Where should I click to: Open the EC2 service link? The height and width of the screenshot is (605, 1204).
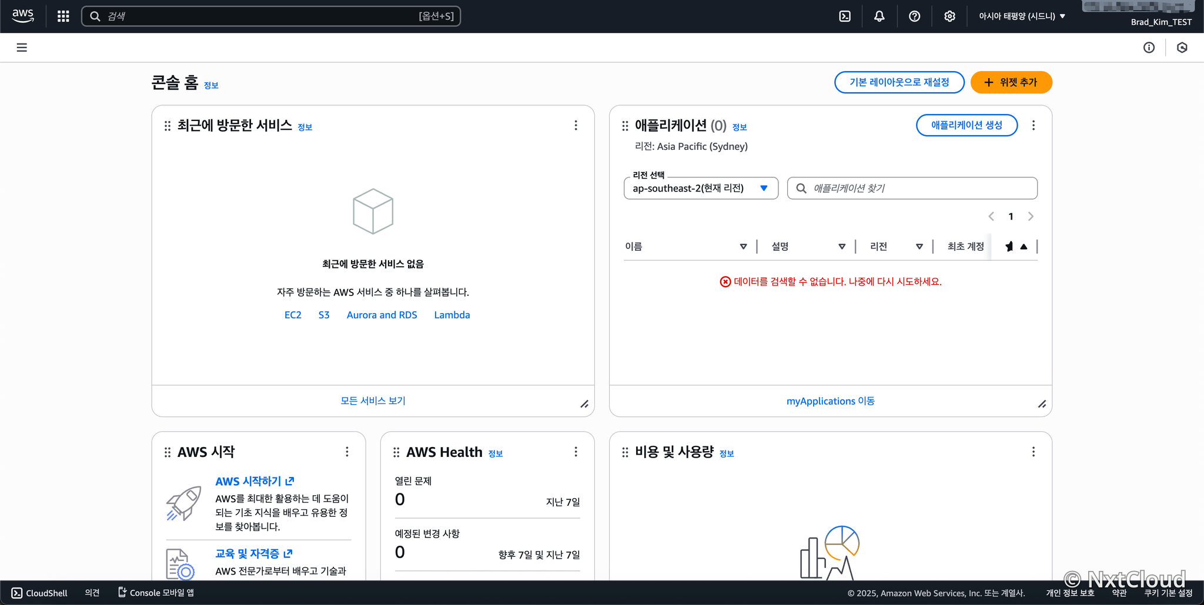click(x=293, y=315)
